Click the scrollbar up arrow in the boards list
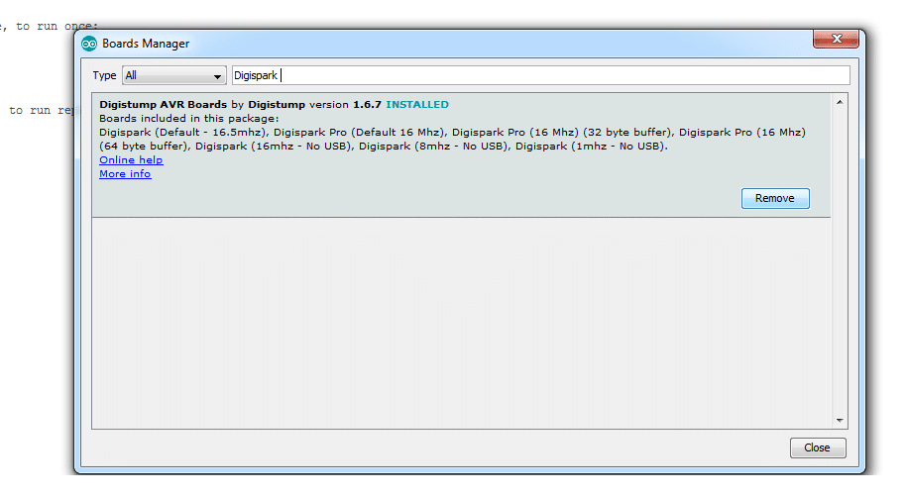Image resolution: width=907 pixels, height=497 pixels. [x=840, y=102]
